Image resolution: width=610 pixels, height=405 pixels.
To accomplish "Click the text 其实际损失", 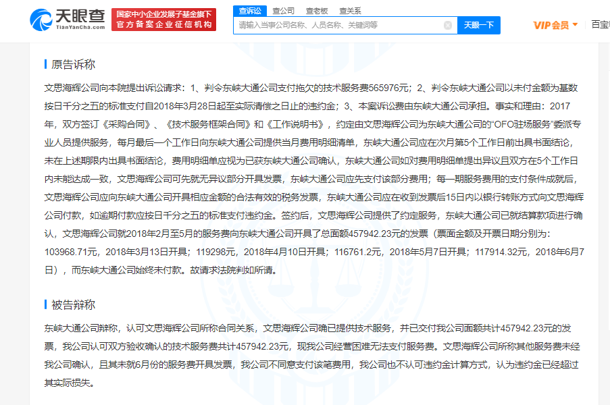I will [x=67, y=383].
